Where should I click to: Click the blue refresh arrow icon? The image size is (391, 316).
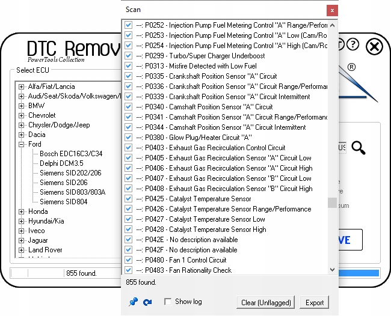coord(147,302)
